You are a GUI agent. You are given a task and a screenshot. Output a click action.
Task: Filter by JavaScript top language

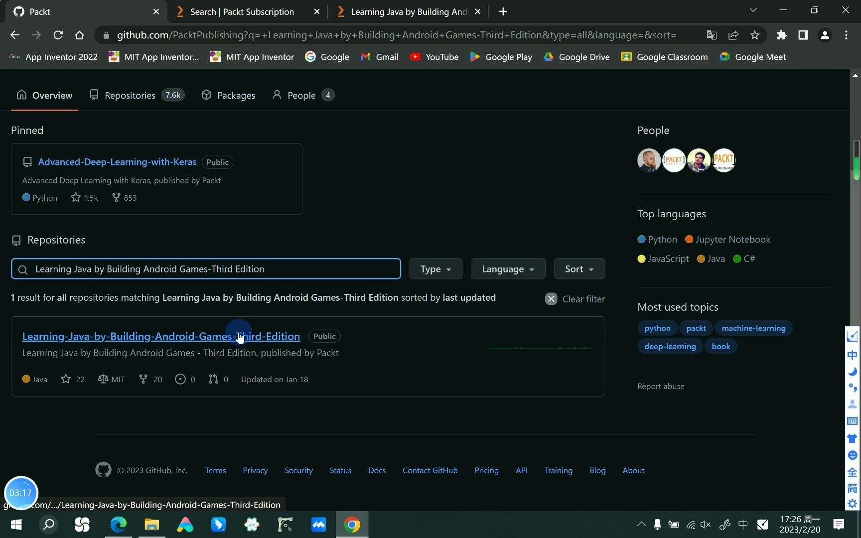tap(663, 259)
